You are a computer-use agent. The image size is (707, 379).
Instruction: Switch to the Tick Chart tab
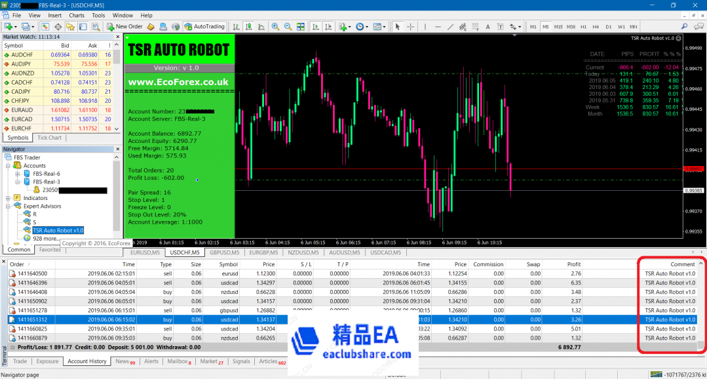(49, 138)
